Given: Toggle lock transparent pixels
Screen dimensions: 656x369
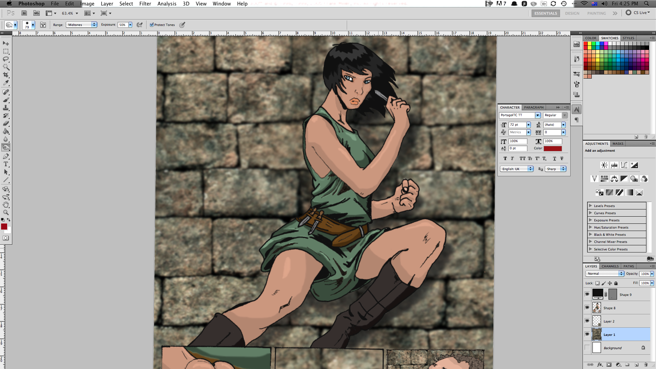Looking at the screenshot, I should point(597,283).
